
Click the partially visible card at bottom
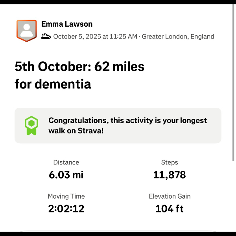pos(118,231)
